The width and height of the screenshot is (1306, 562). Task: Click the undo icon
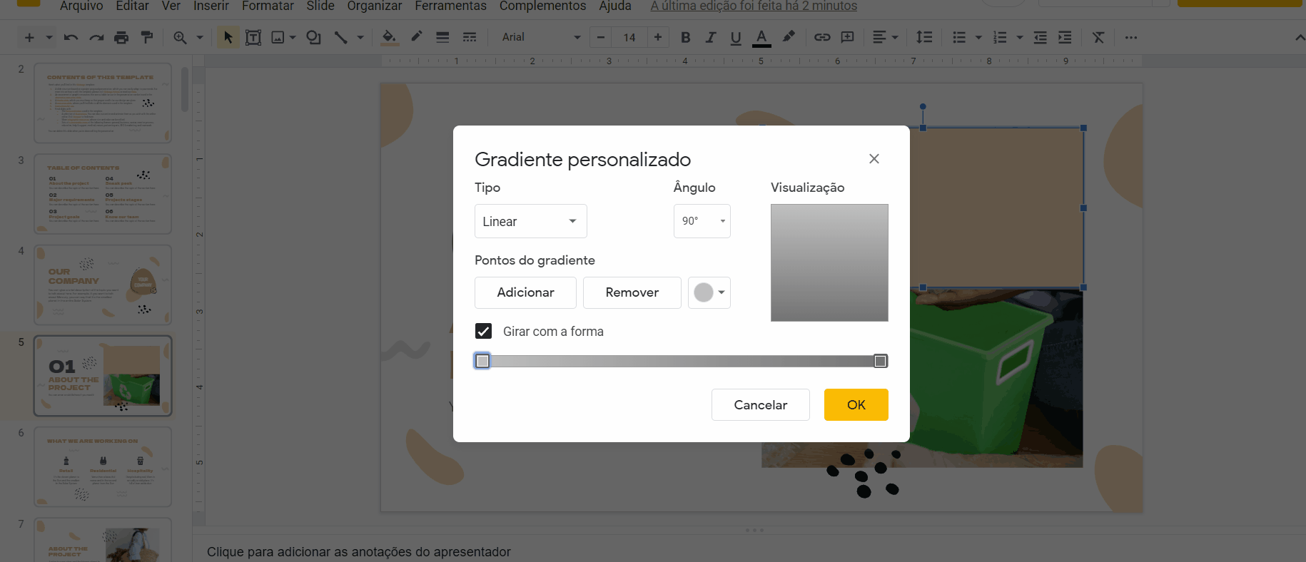(x=71, y=38)
